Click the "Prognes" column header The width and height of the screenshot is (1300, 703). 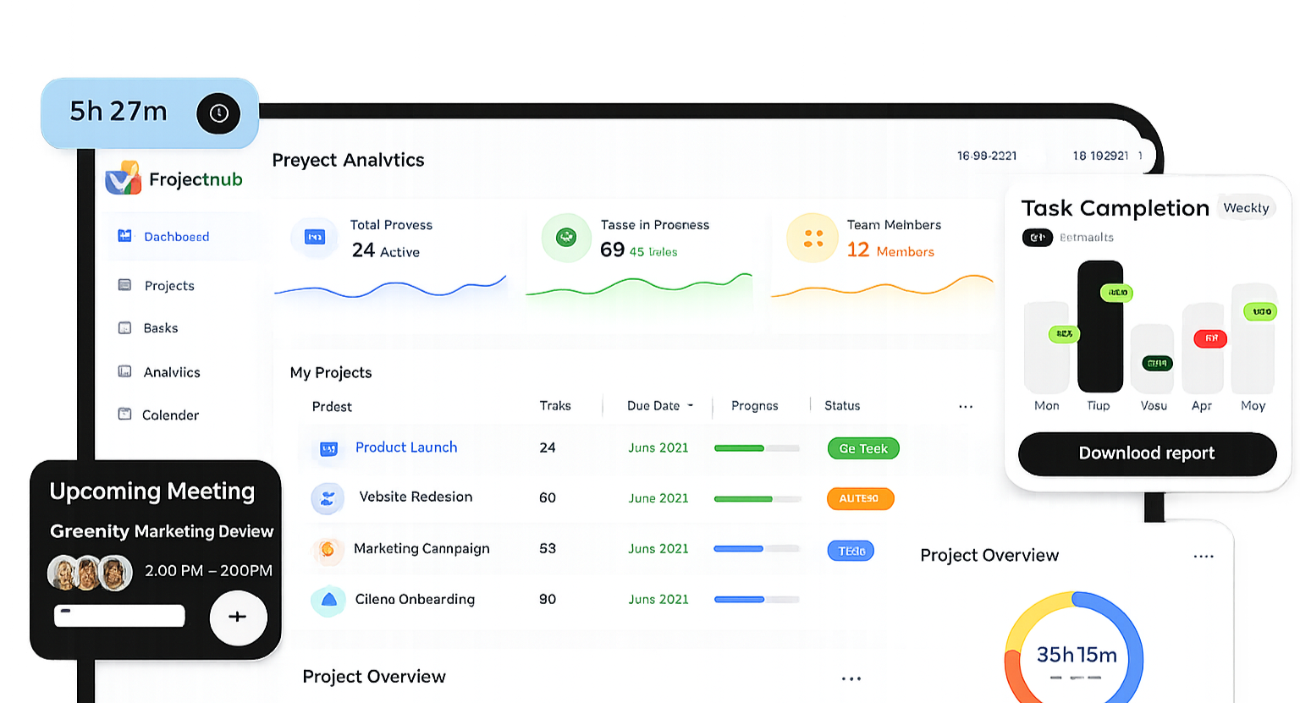(x=755, y=406)
